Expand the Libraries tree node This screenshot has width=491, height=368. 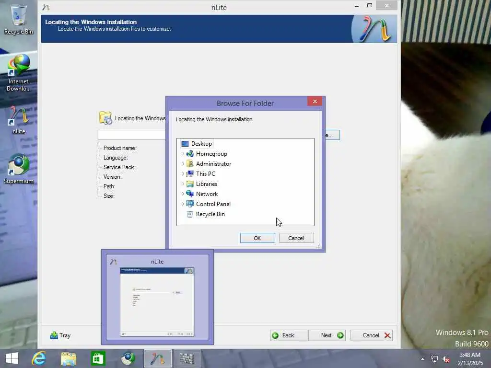tap(183, 184)
